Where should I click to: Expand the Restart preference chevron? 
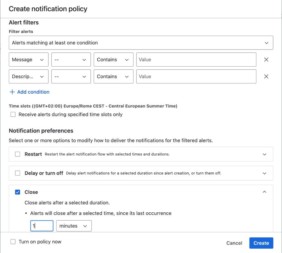pos(264,154)
